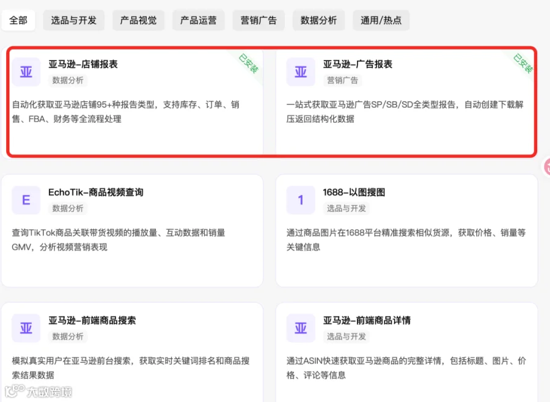
Task: Click the 亚马逊-广告报表 card icon
Action: 301,72
